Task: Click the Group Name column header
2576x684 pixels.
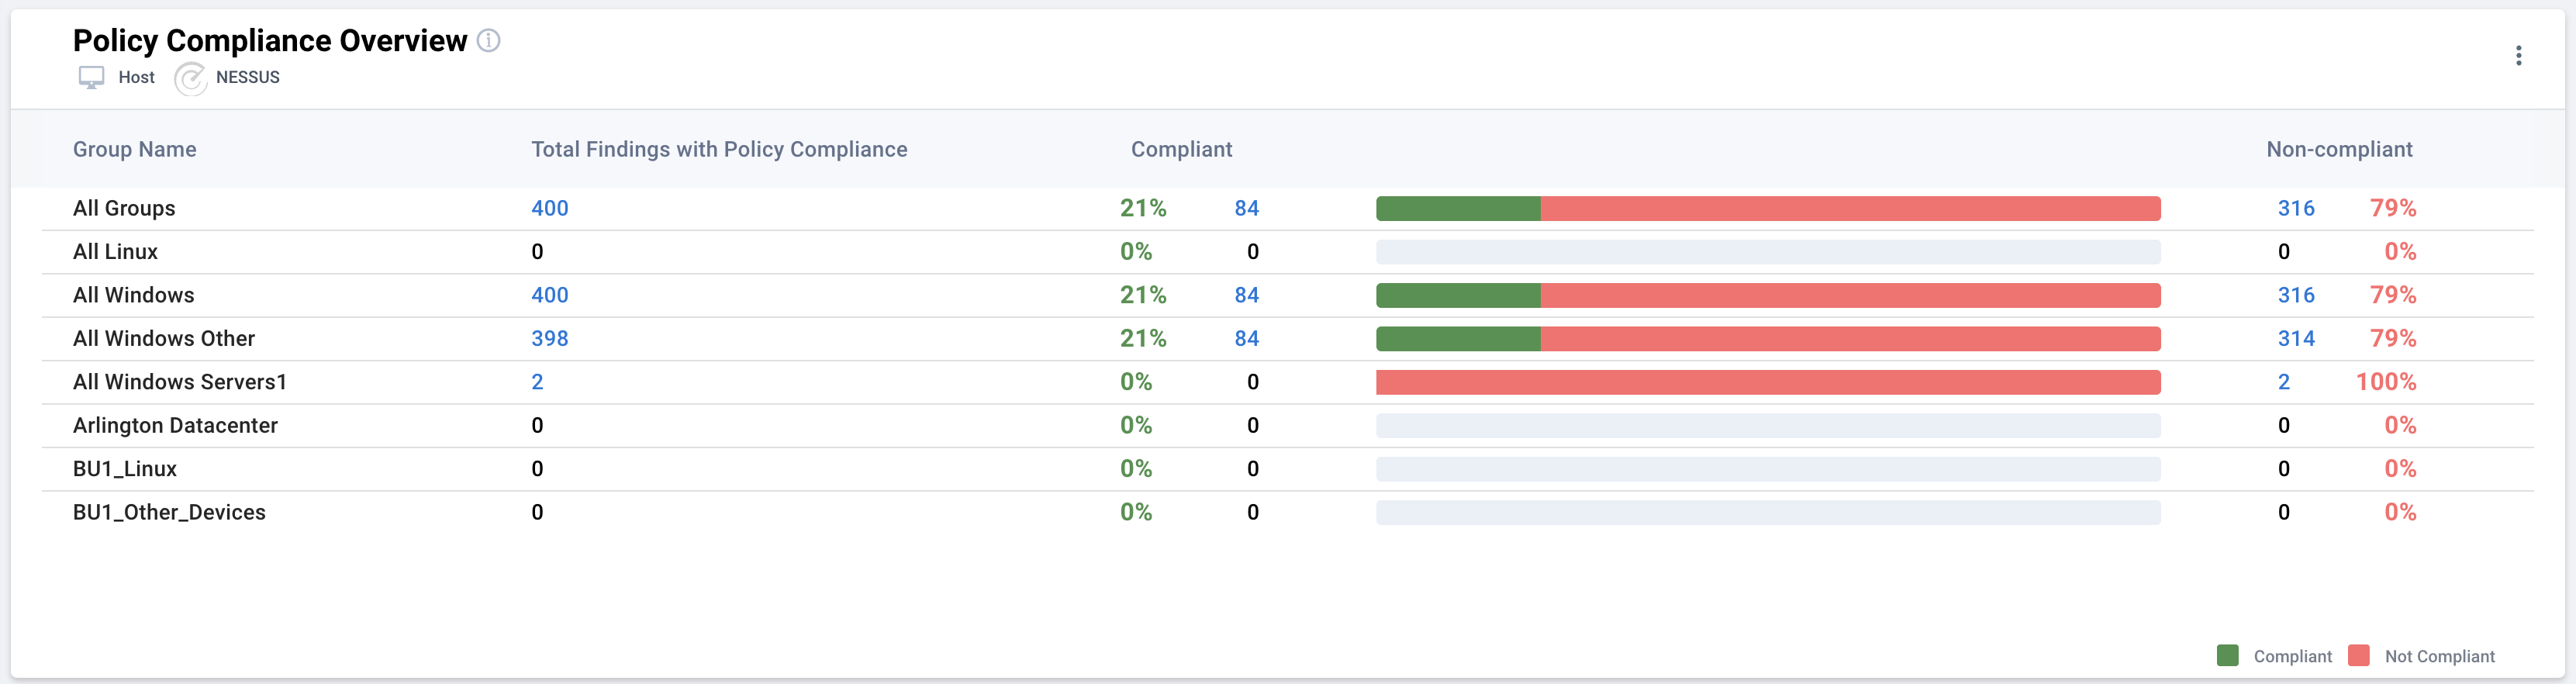Action: 134,149
